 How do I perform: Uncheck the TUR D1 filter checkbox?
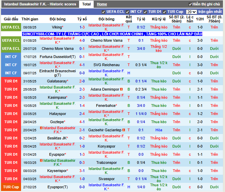click(145, 12)
